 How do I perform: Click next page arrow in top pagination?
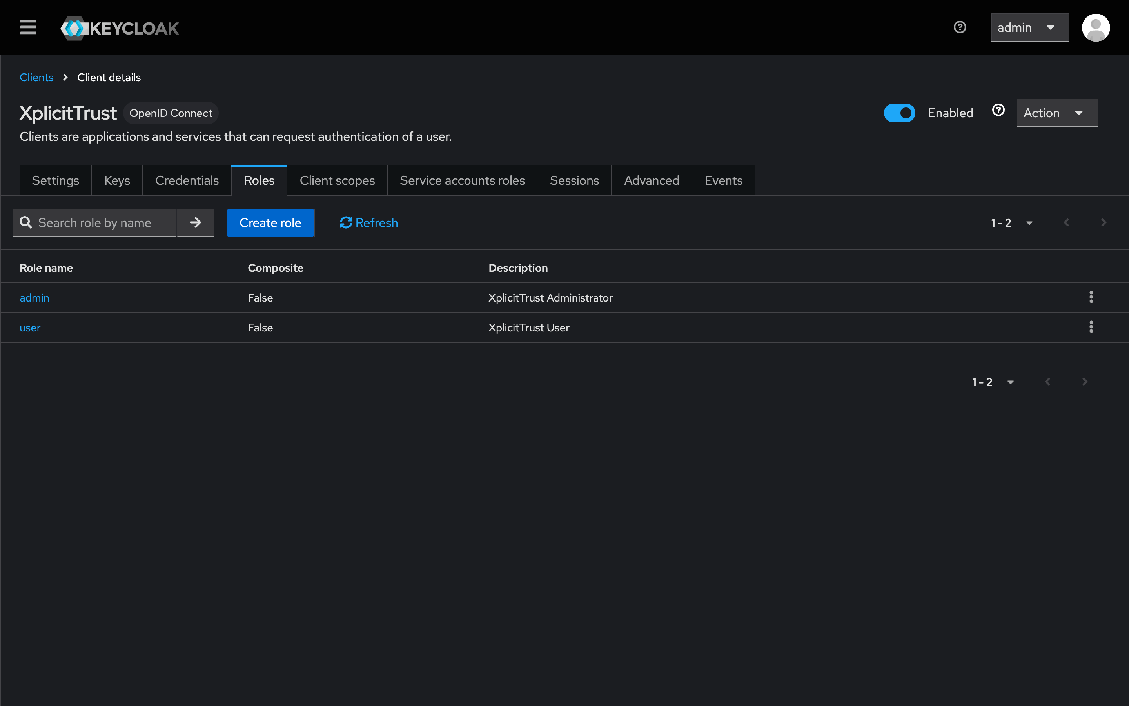(x=1104, y=223)
